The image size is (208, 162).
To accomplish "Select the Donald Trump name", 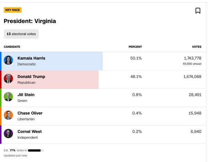I will (x=31, y=77).
